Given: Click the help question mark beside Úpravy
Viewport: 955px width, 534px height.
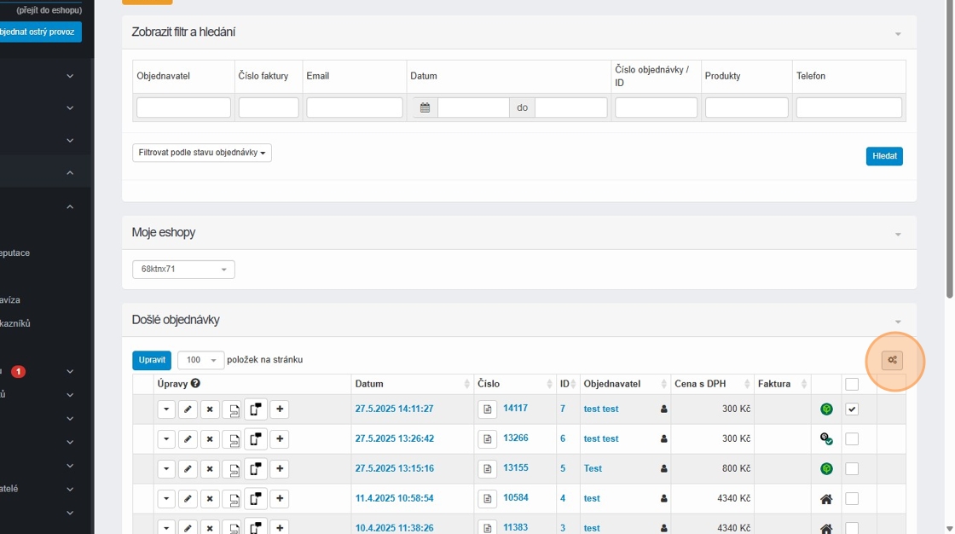Looking at the screenshot, I should tap(195, 384).
